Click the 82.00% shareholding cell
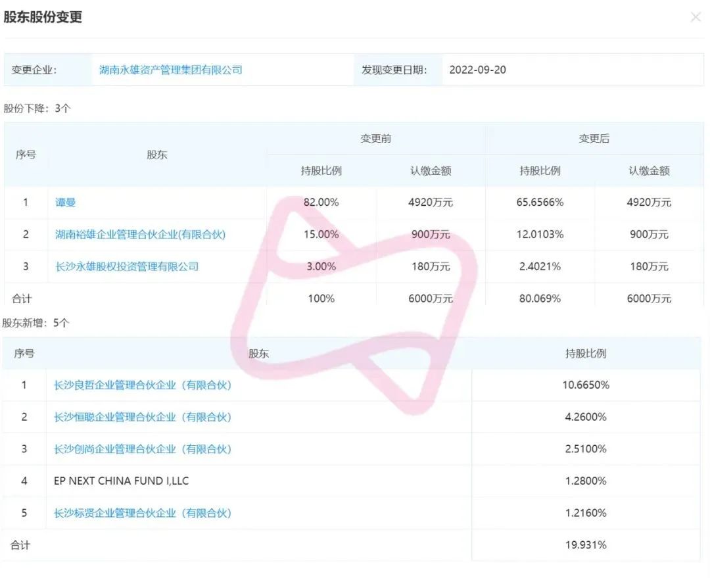710x578 pixels. click(x=321, y=203)
